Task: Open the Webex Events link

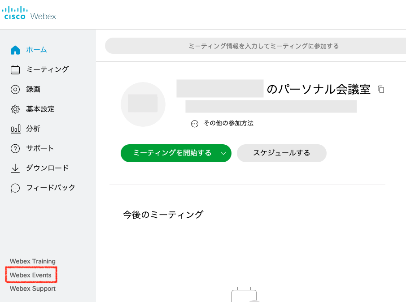Action: [x=31, y=275]
